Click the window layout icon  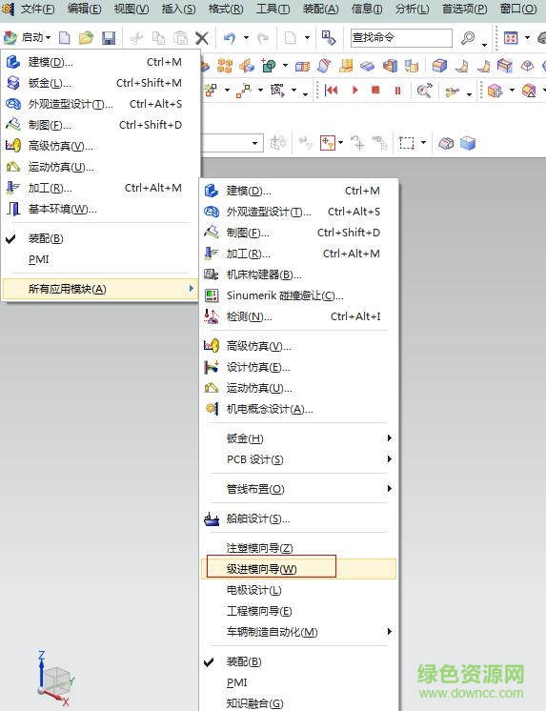tap(511, 37)
